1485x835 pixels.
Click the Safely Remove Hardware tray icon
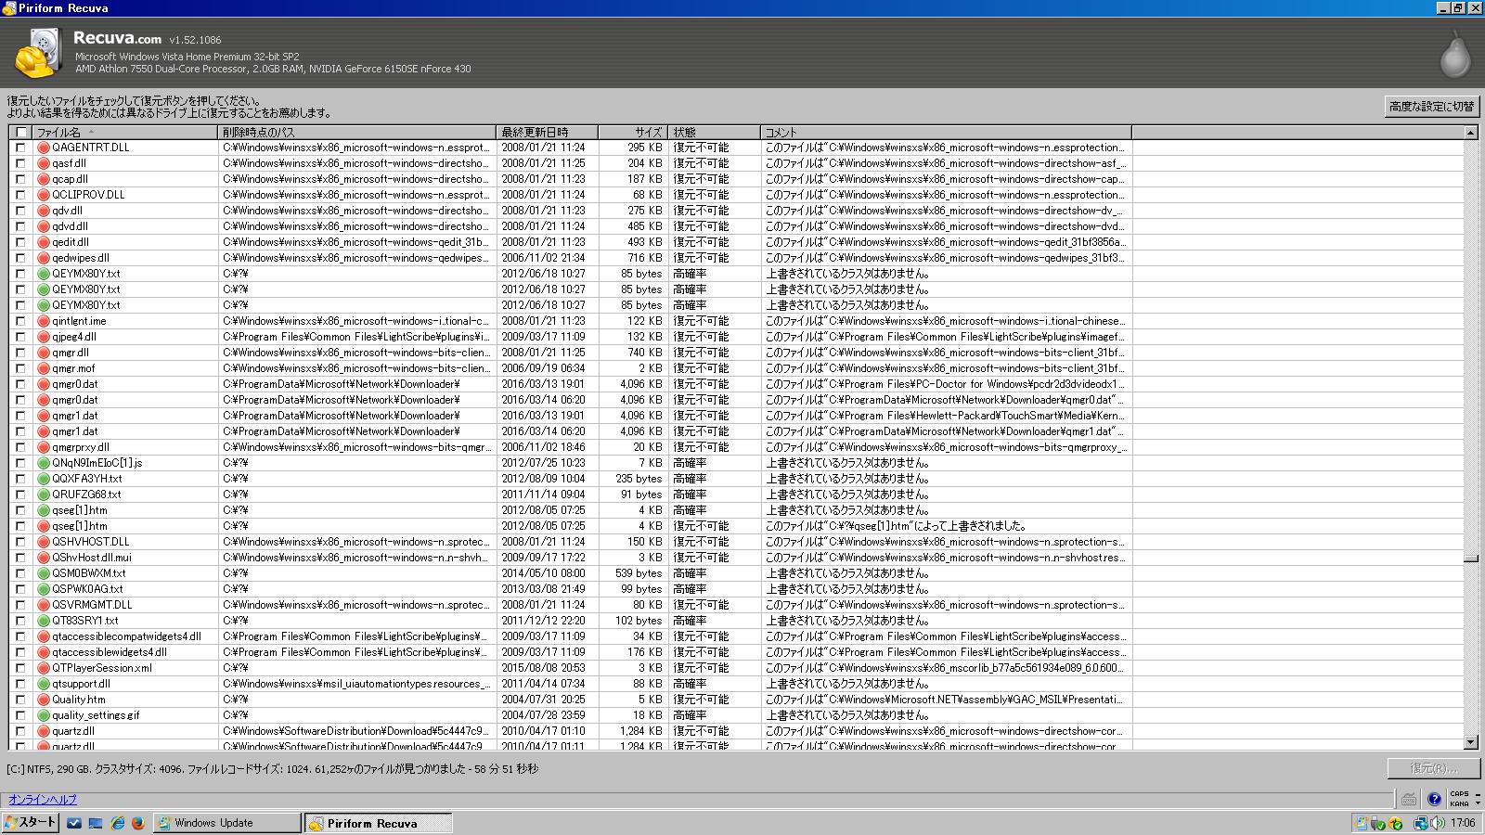[1378, 823]
